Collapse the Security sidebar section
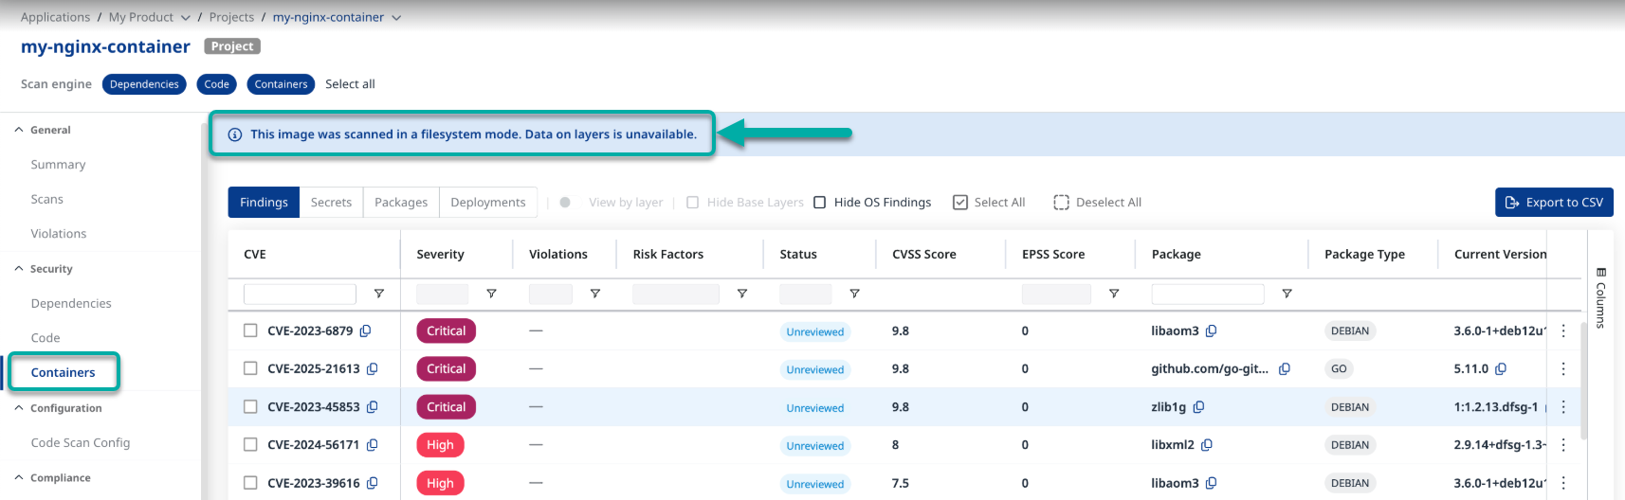Viewport: 1625px width, 500px height. tap(19, 269)
